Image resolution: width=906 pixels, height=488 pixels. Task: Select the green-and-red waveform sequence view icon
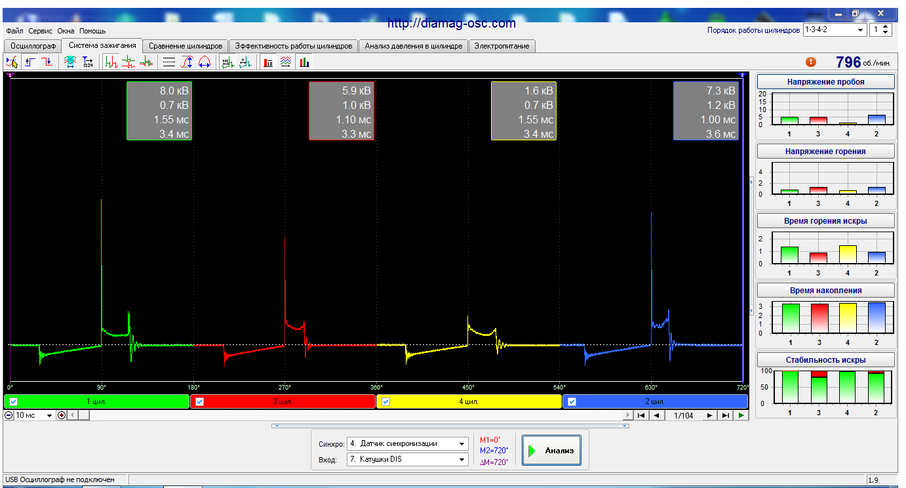point(111,62)
